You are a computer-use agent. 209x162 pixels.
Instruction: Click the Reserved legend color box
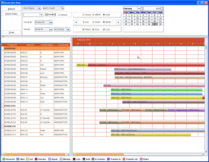click(4, 159)
